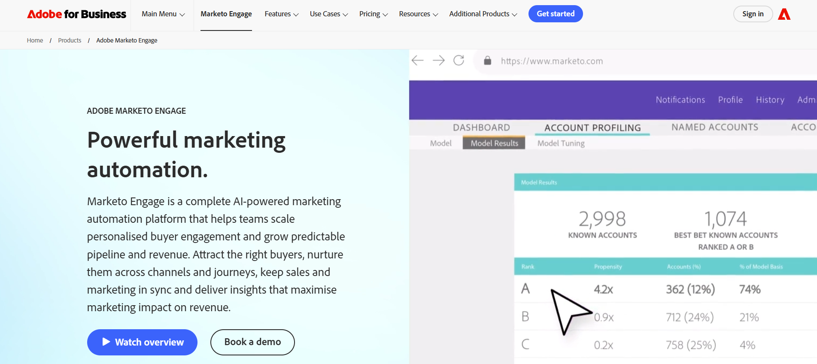Click the Sign in button

[x=753, y=14]
